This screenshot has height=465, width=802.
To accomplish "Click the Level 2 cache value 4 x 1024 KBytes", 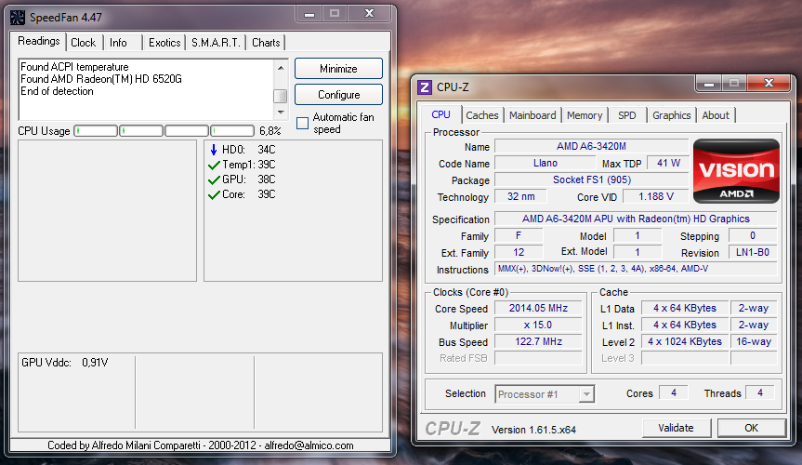I will (685, 341).
